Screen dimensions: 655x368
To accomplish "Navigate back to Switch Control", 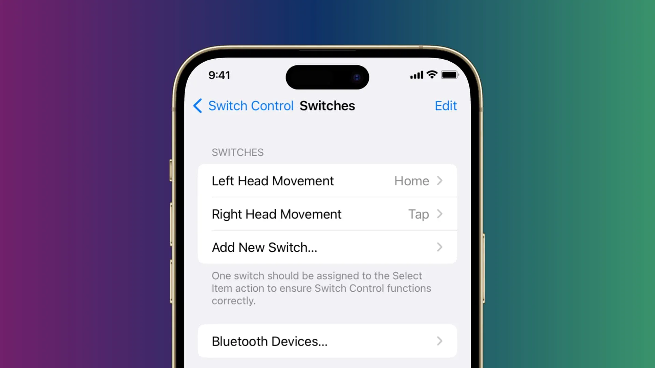I will pos(243,106).
